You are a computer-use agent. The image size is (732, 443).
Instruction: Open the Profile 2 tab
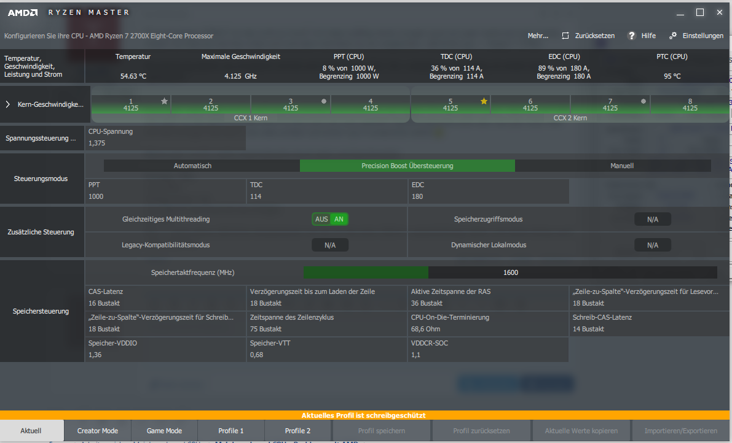tap(298, 431)
